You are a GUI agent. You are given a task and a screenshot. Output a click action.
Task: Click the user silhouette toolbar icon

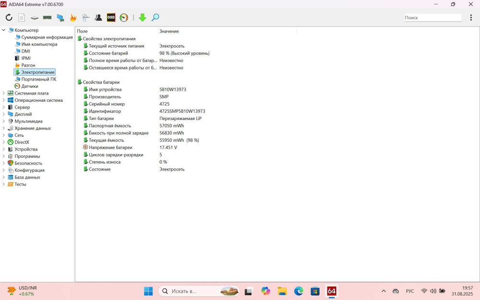pos(98,17)
